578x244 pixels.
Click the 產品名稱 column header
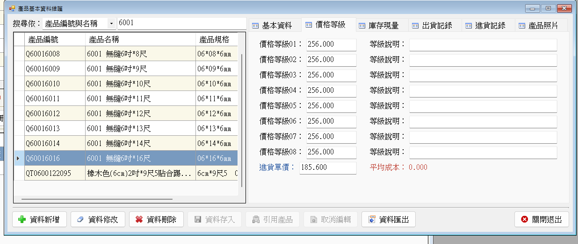140,39
